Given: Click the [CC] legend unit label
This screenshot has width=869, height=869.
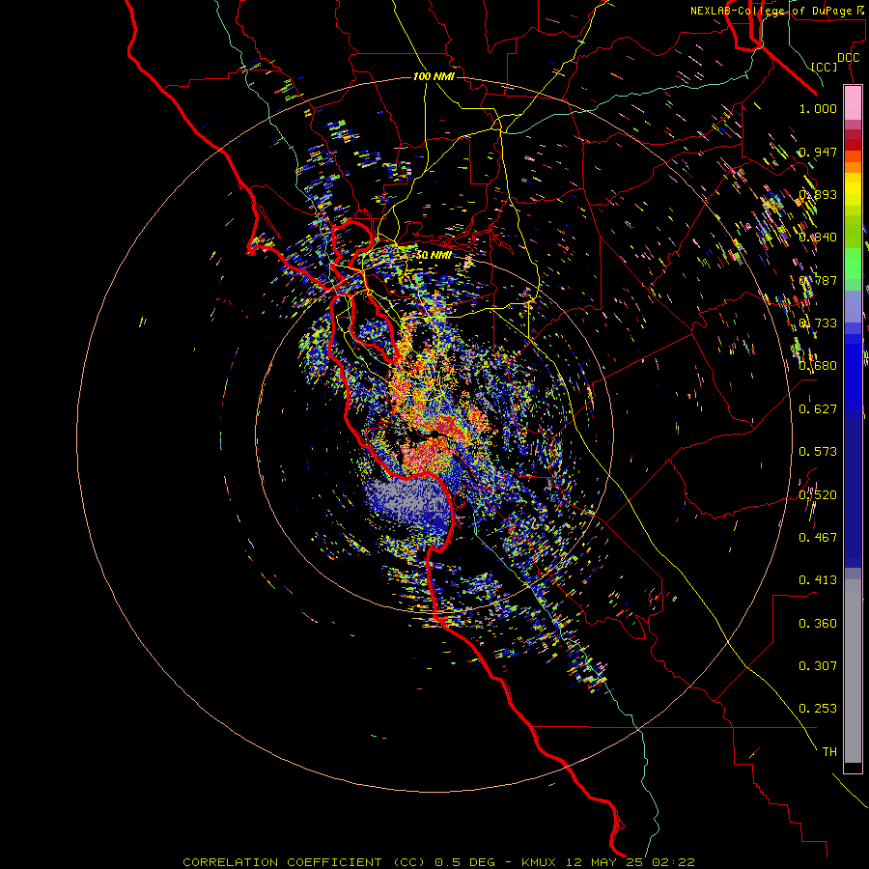Looking at the screenshot, I should (825, 67).
